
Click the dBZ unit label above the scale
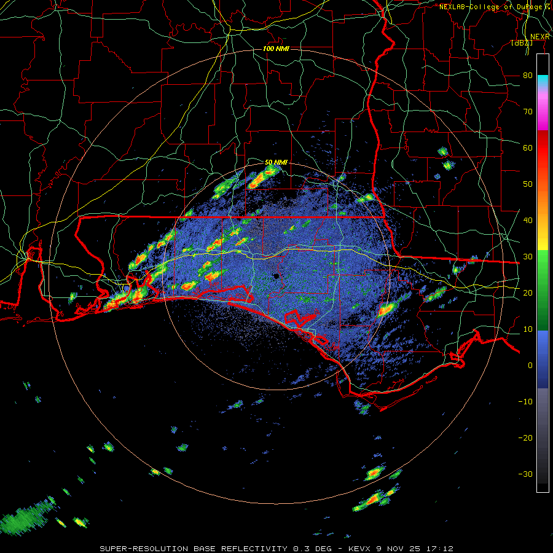[x=522, y=42]
